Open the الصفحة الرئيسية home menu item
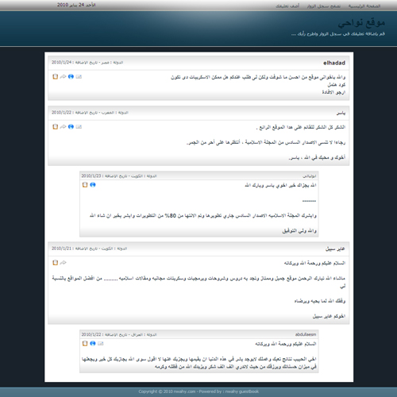The width and height of the screenshot is (397, 397). [x=364, y=6]
